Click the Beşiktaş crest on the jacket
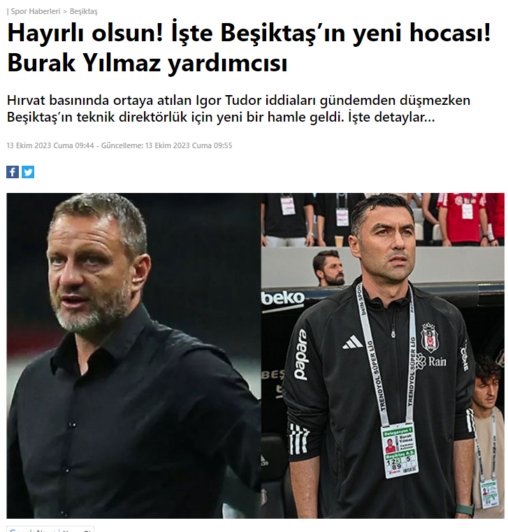The width and height of the screenshot is (508, 532). (430, 338)
